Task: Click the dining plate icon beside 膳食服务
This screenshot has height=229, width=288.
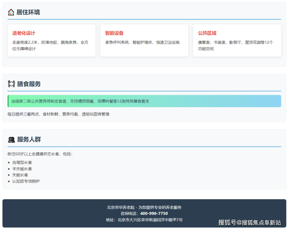Action: [11, 84]
